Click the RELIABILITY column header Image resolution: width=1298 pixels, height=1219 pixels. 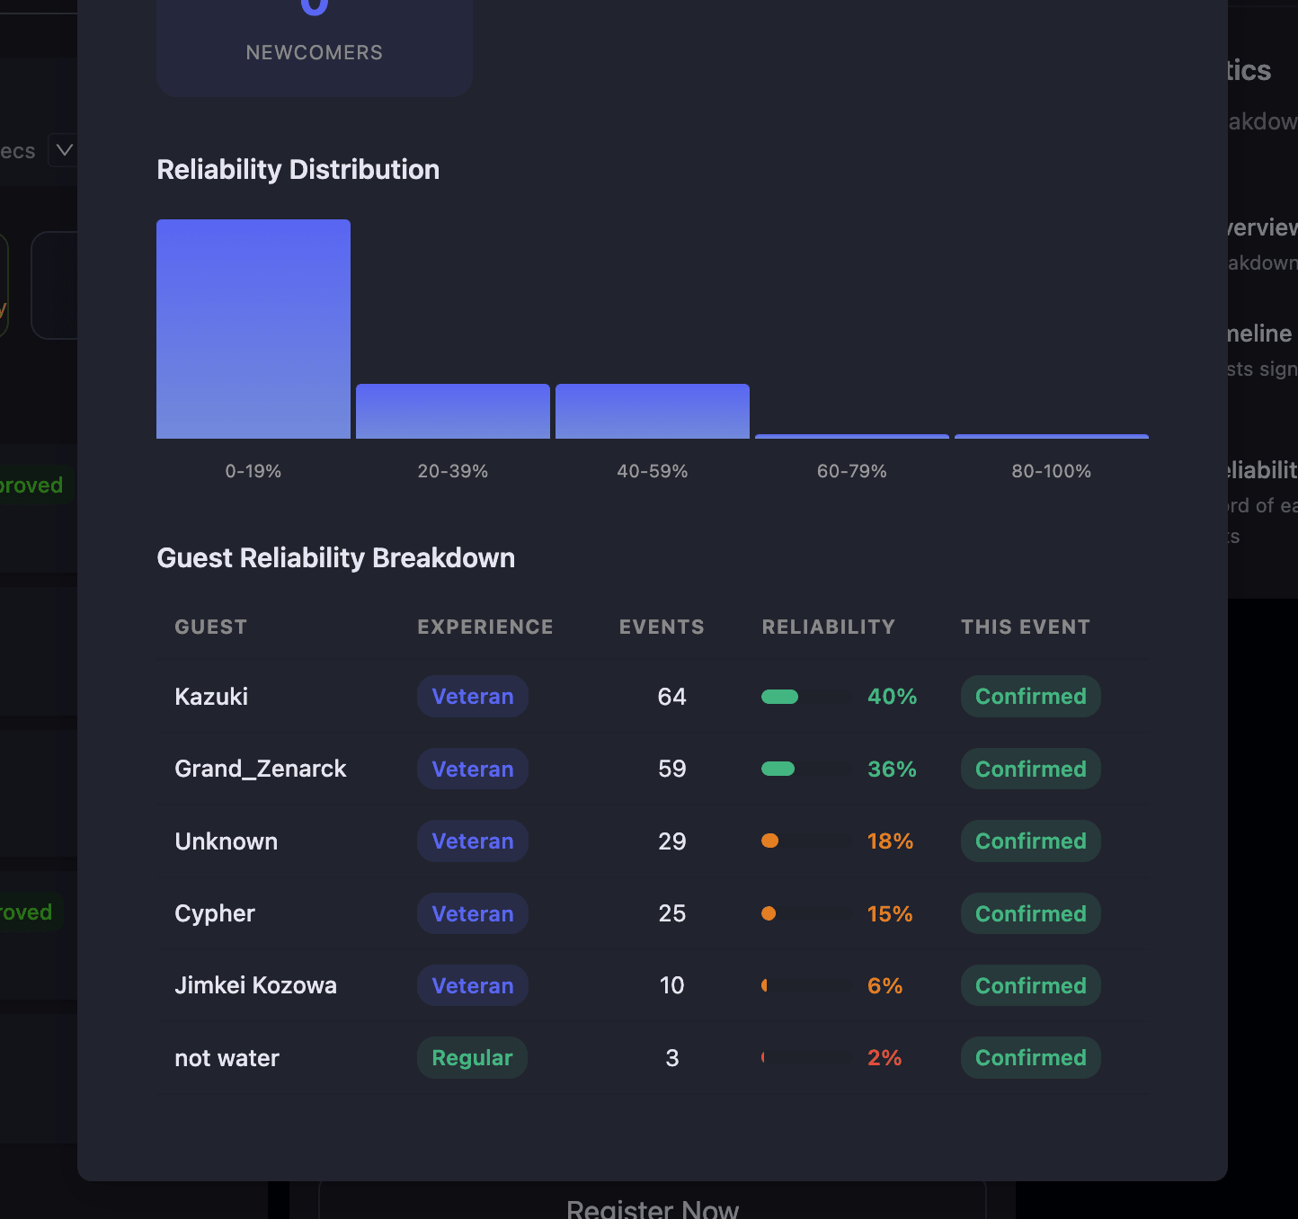click(x=828, y=627)
